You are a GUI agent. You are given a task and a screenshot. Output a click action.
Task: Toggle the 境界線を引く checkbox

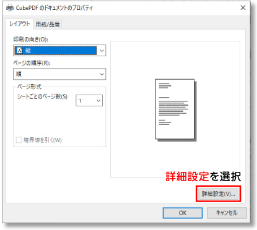point(19,140)
